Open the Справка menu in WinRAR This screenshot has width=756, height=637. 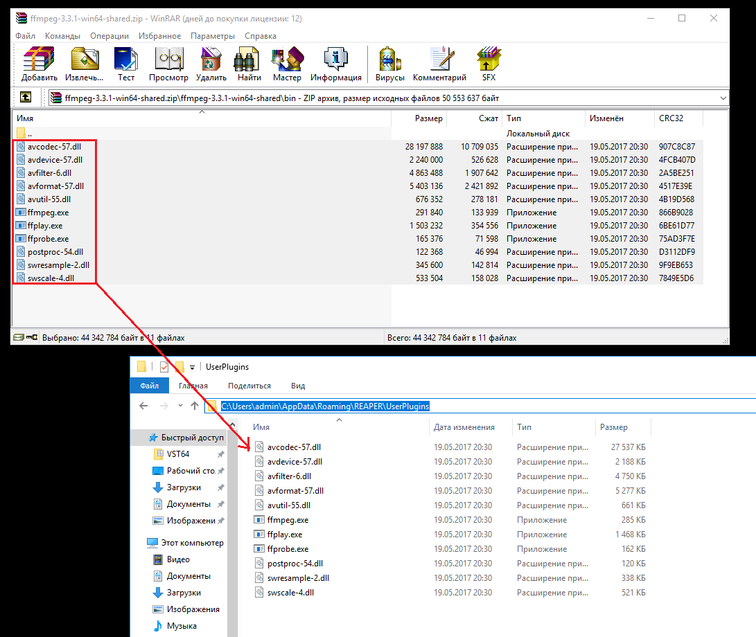coord(261,35)
